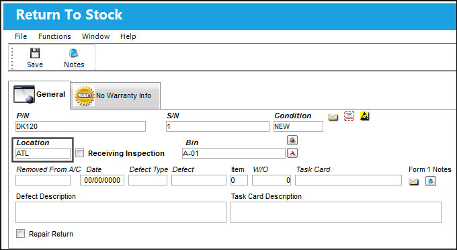Viewport: 457px width, 250px height.
Task: Open the File menu
Action: 21,36
